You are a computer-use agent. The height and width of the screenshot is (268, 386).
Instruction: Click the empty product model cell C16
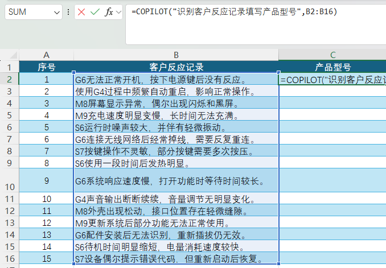click(x=332, y=258)
